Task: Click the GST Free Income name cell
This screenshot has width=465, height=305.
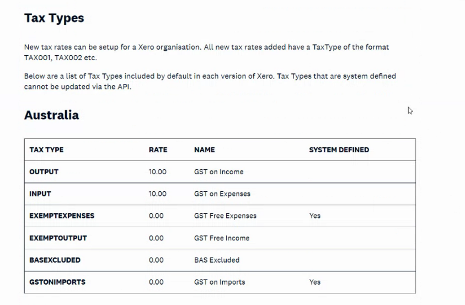Action: click(222, 238)
